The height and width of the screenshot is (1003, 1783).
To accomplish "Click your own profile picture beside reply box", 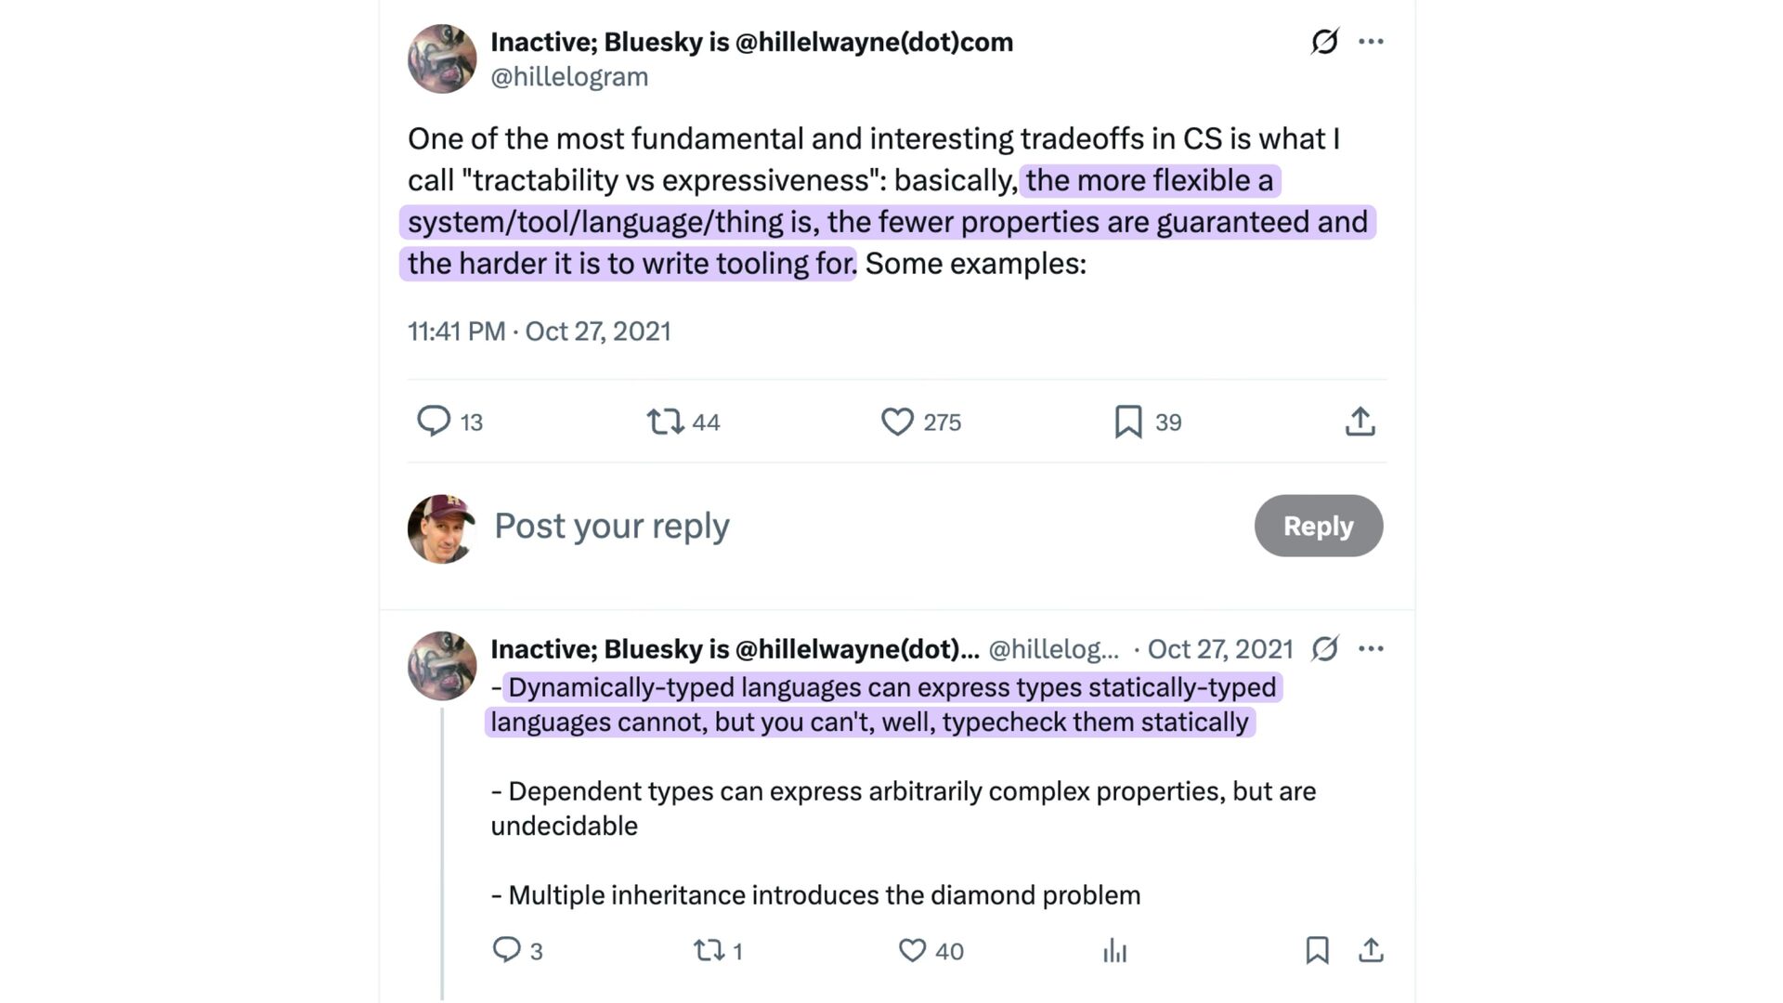I will tap(442, 528).
